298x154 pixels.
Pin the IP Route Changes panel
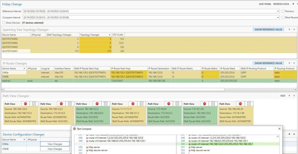pos(289,63)
